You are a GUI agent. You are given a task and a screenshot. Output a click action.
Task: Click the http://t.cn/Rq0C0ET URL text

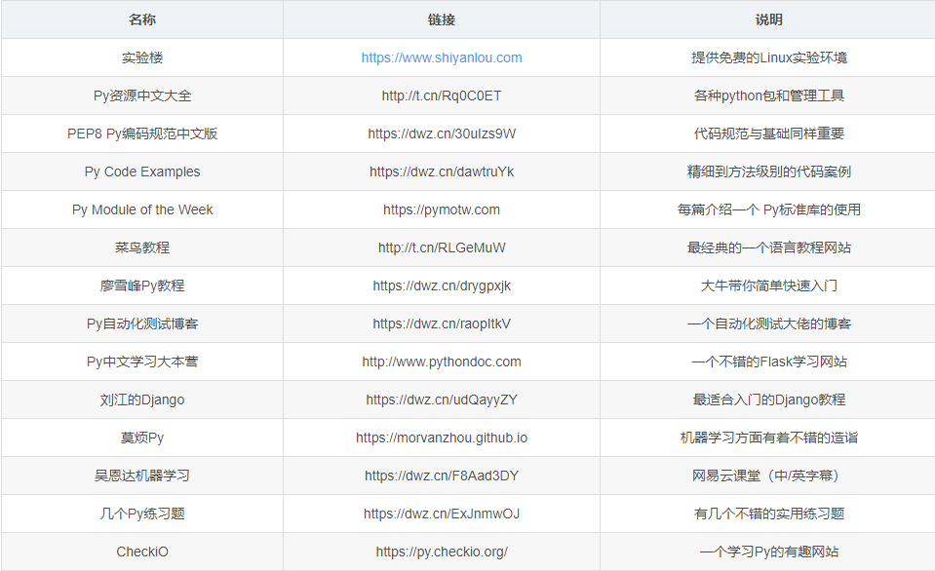[442, 95]
